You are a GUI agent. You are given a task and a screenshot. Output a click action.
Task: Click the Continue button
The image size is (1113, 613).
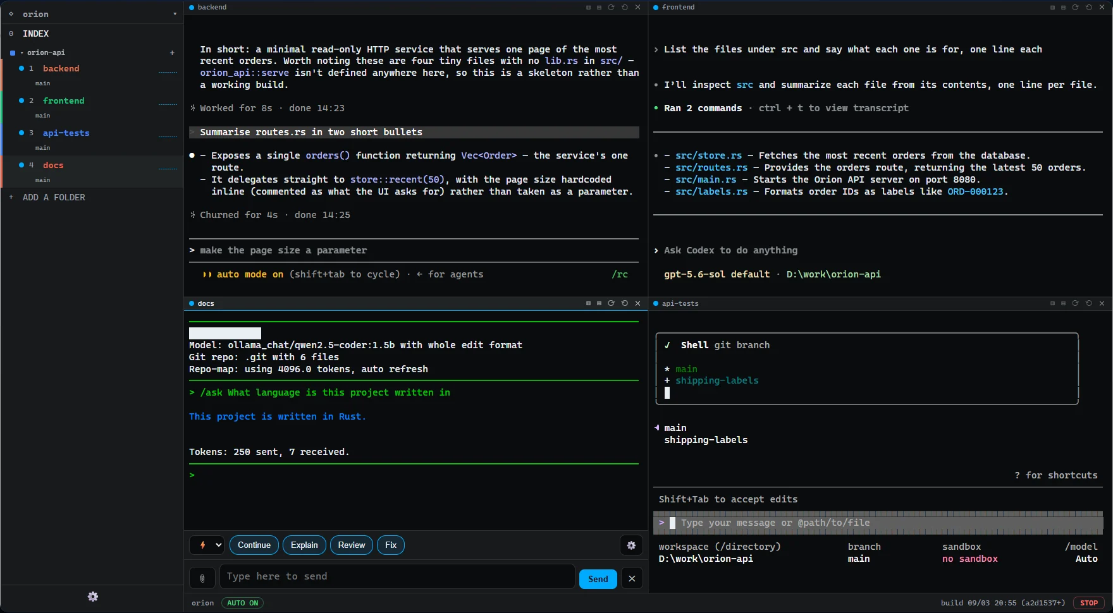254,545
